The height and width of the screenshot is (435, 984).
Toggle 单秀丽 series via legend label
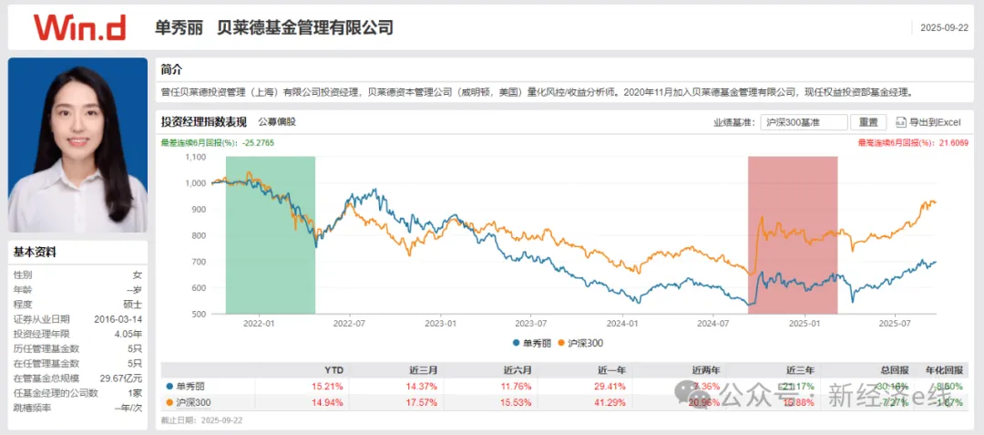(x=537, y=343)
